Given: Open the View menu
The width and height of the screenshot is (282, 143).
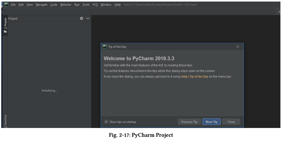Looking at the screenshot, I should click(x=30, y=5).
